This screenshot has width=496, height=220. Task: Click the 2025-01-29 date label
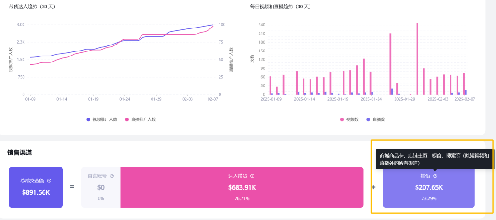click(405, 99)
